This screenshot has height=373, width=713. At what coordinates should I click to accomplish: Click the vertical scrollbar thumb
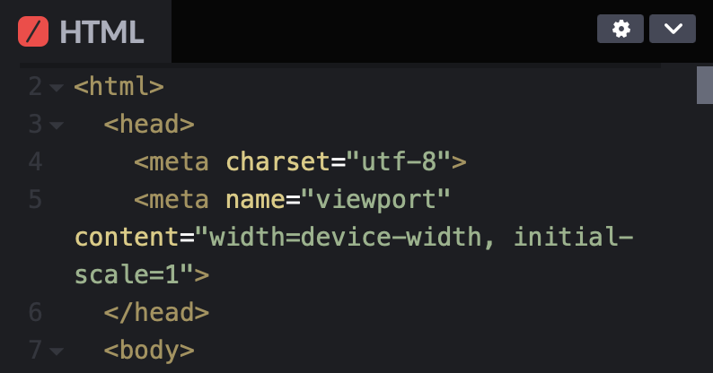705,85
